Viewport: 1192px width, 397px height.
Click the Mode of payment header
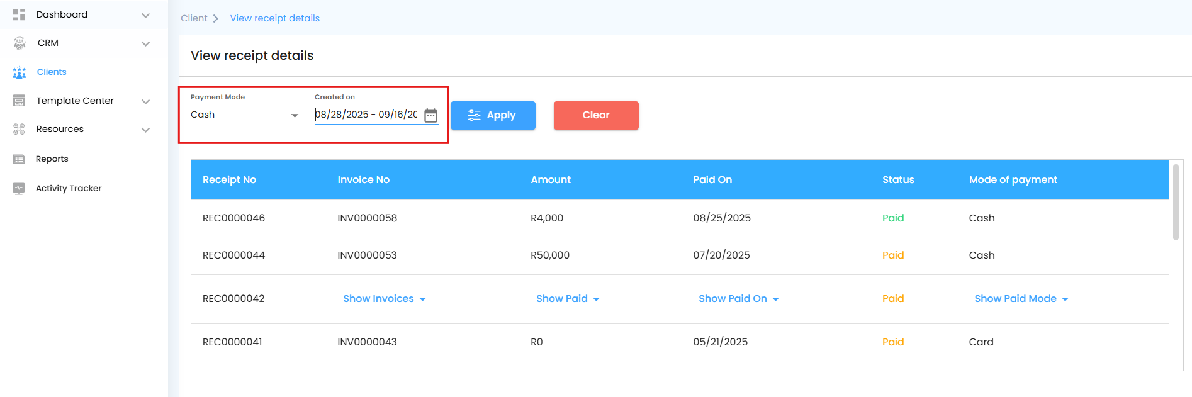1013,179
